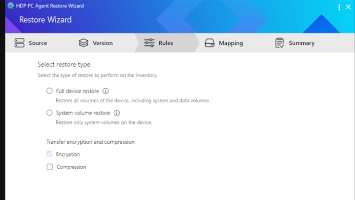Image resolution: width=355 pixels, height=200 pixels.
Task: Click the Rules step sliders icon
Action: pos(149,43)
